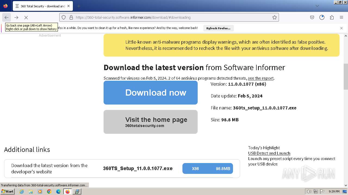Stop page loading with the X button

coord(26,17)
